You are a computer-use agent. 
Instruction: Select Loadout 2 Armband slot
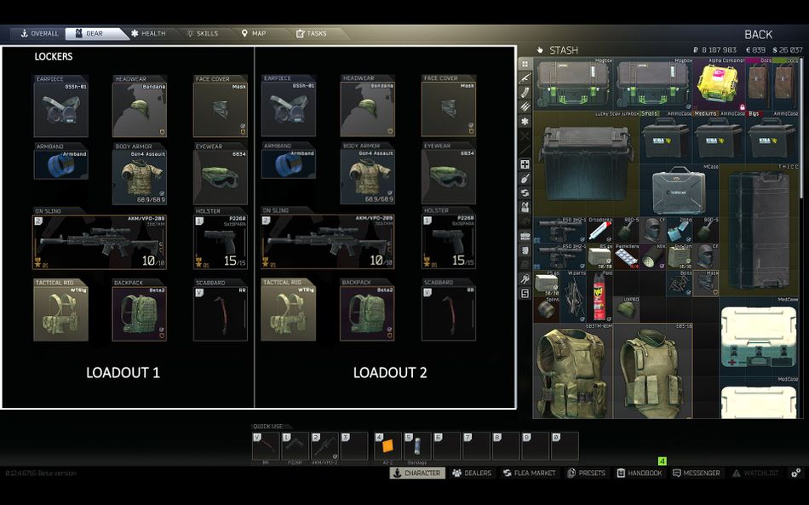click(289, 164)
